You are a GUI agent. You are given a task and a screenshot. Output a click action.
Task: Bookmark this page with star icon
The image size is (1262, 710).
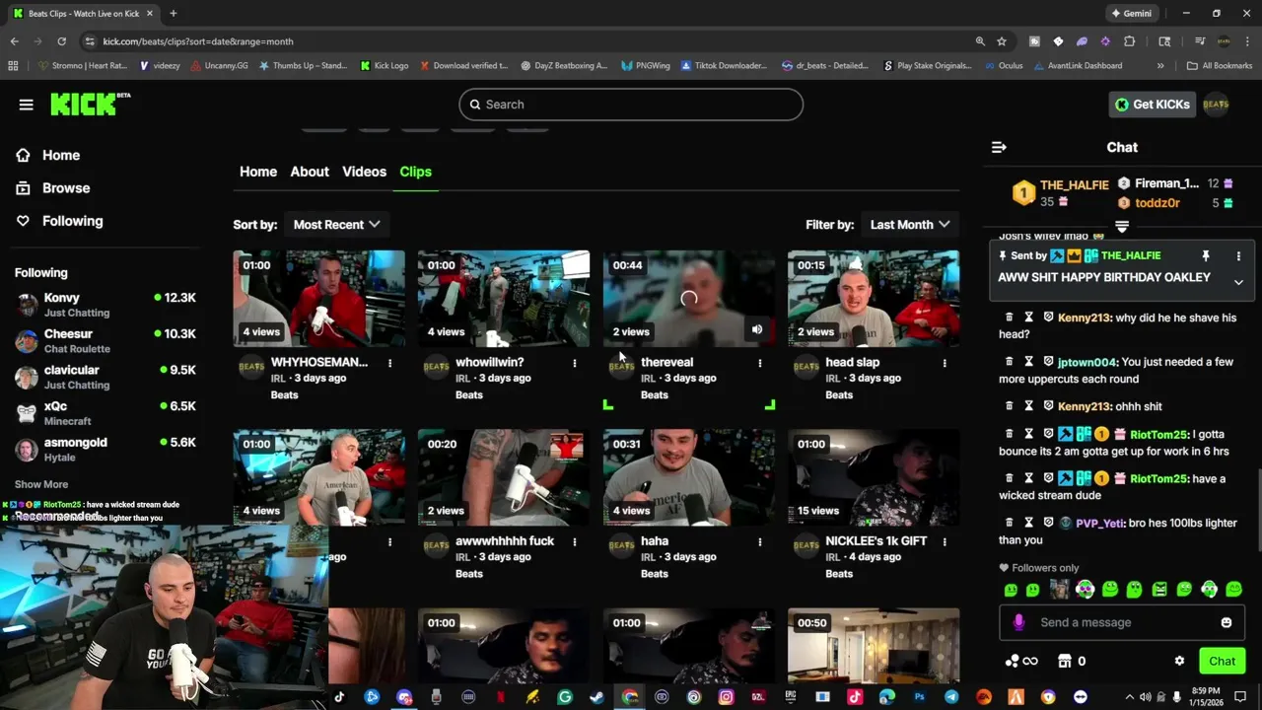[1002, 41]
